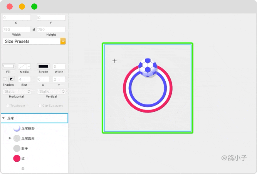Enable the Touchable checkbox

coord(8,106)
